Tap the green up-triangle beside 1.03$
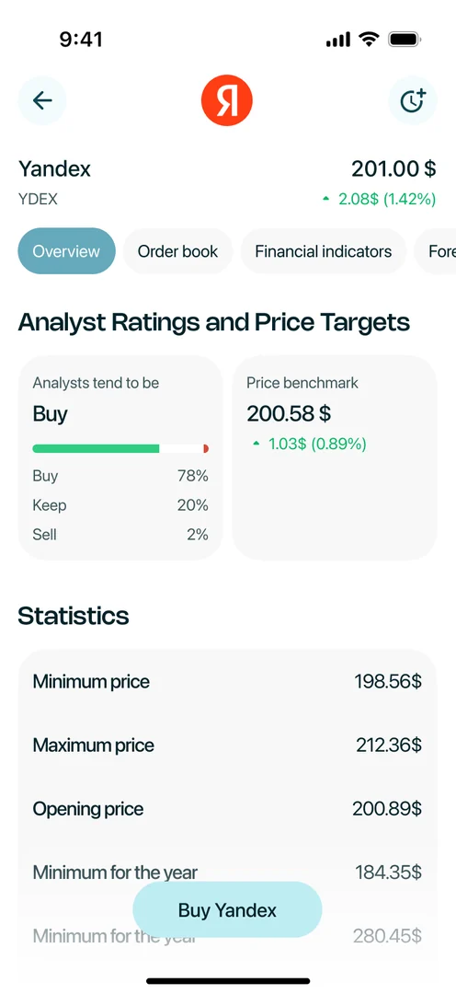Viewport: 456px width, 994px height. pyautogui.click(x=256, y=444)
